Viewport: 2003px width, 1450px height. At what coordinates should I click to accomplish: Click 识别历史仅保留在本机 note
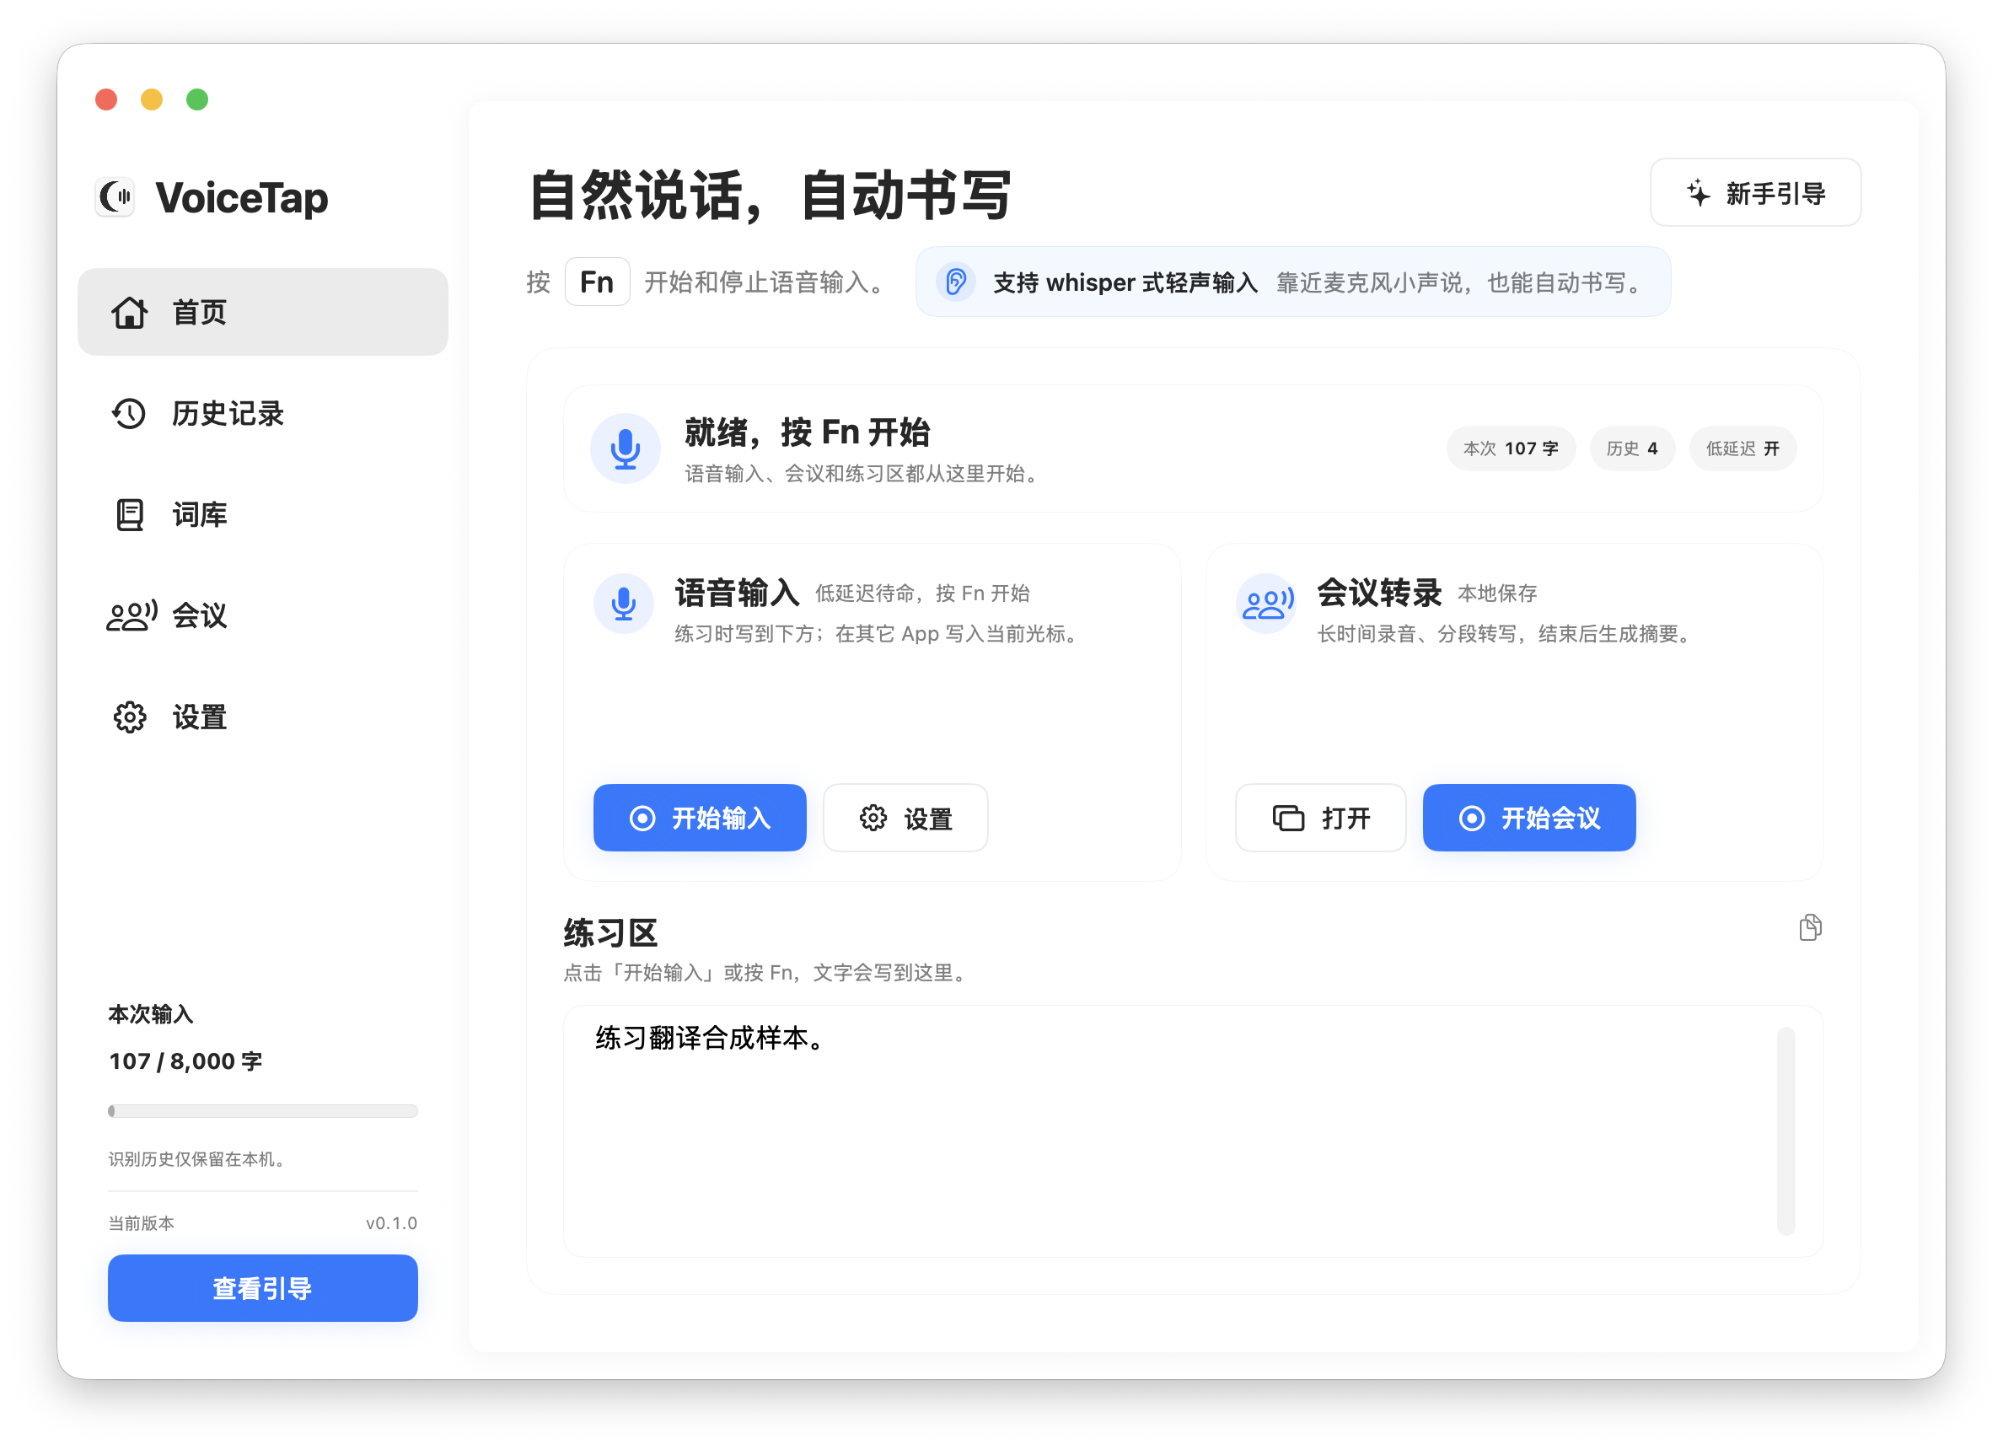coord(199,1158)
